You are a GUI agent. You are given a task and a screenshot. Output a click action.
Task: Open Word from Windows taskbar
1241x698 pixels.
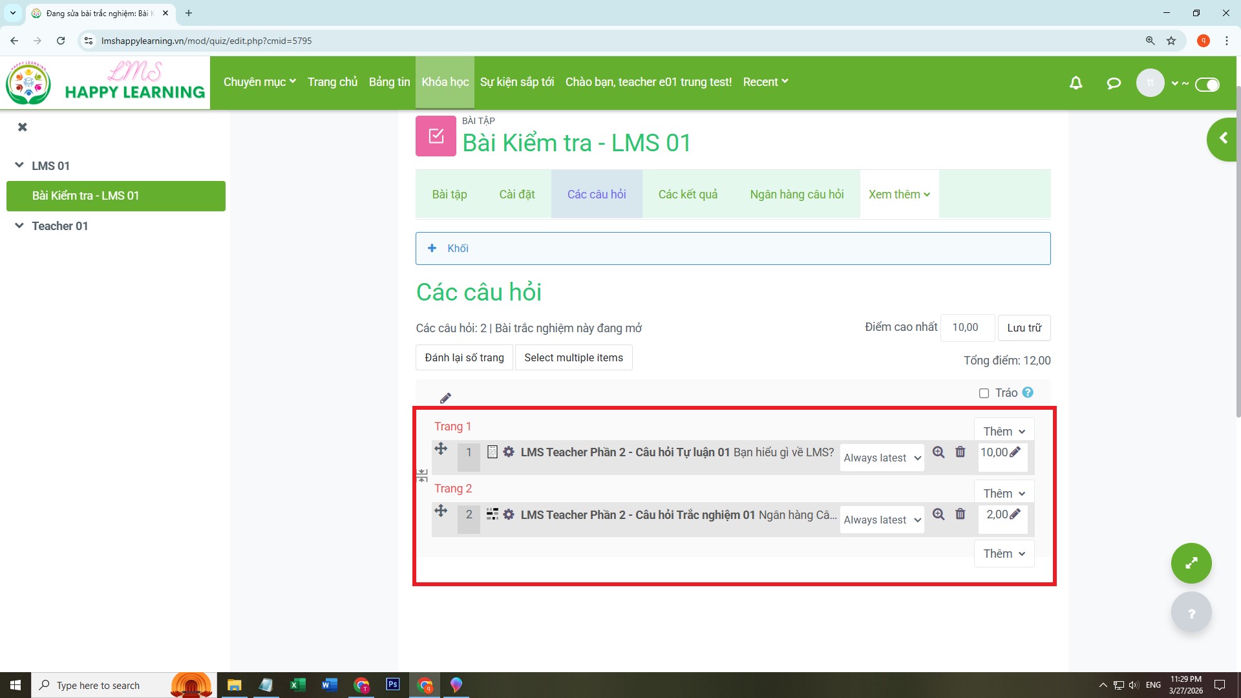click(x=329, y=685)
